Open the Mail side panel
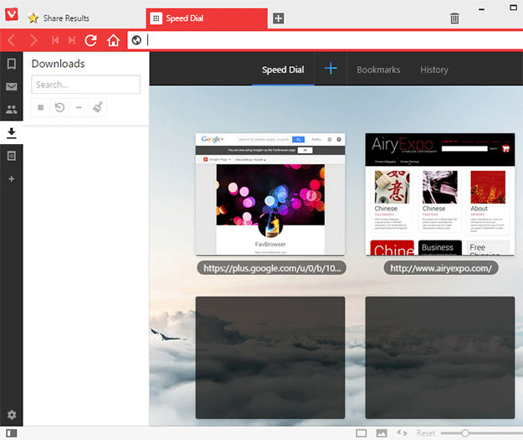 coord(12,86)
